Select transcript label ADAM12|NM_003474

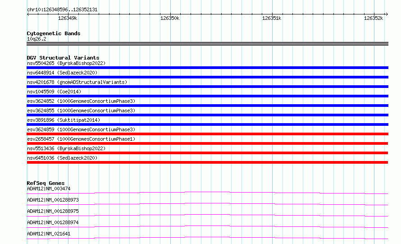pyautogui.click(x=49, y=189)
